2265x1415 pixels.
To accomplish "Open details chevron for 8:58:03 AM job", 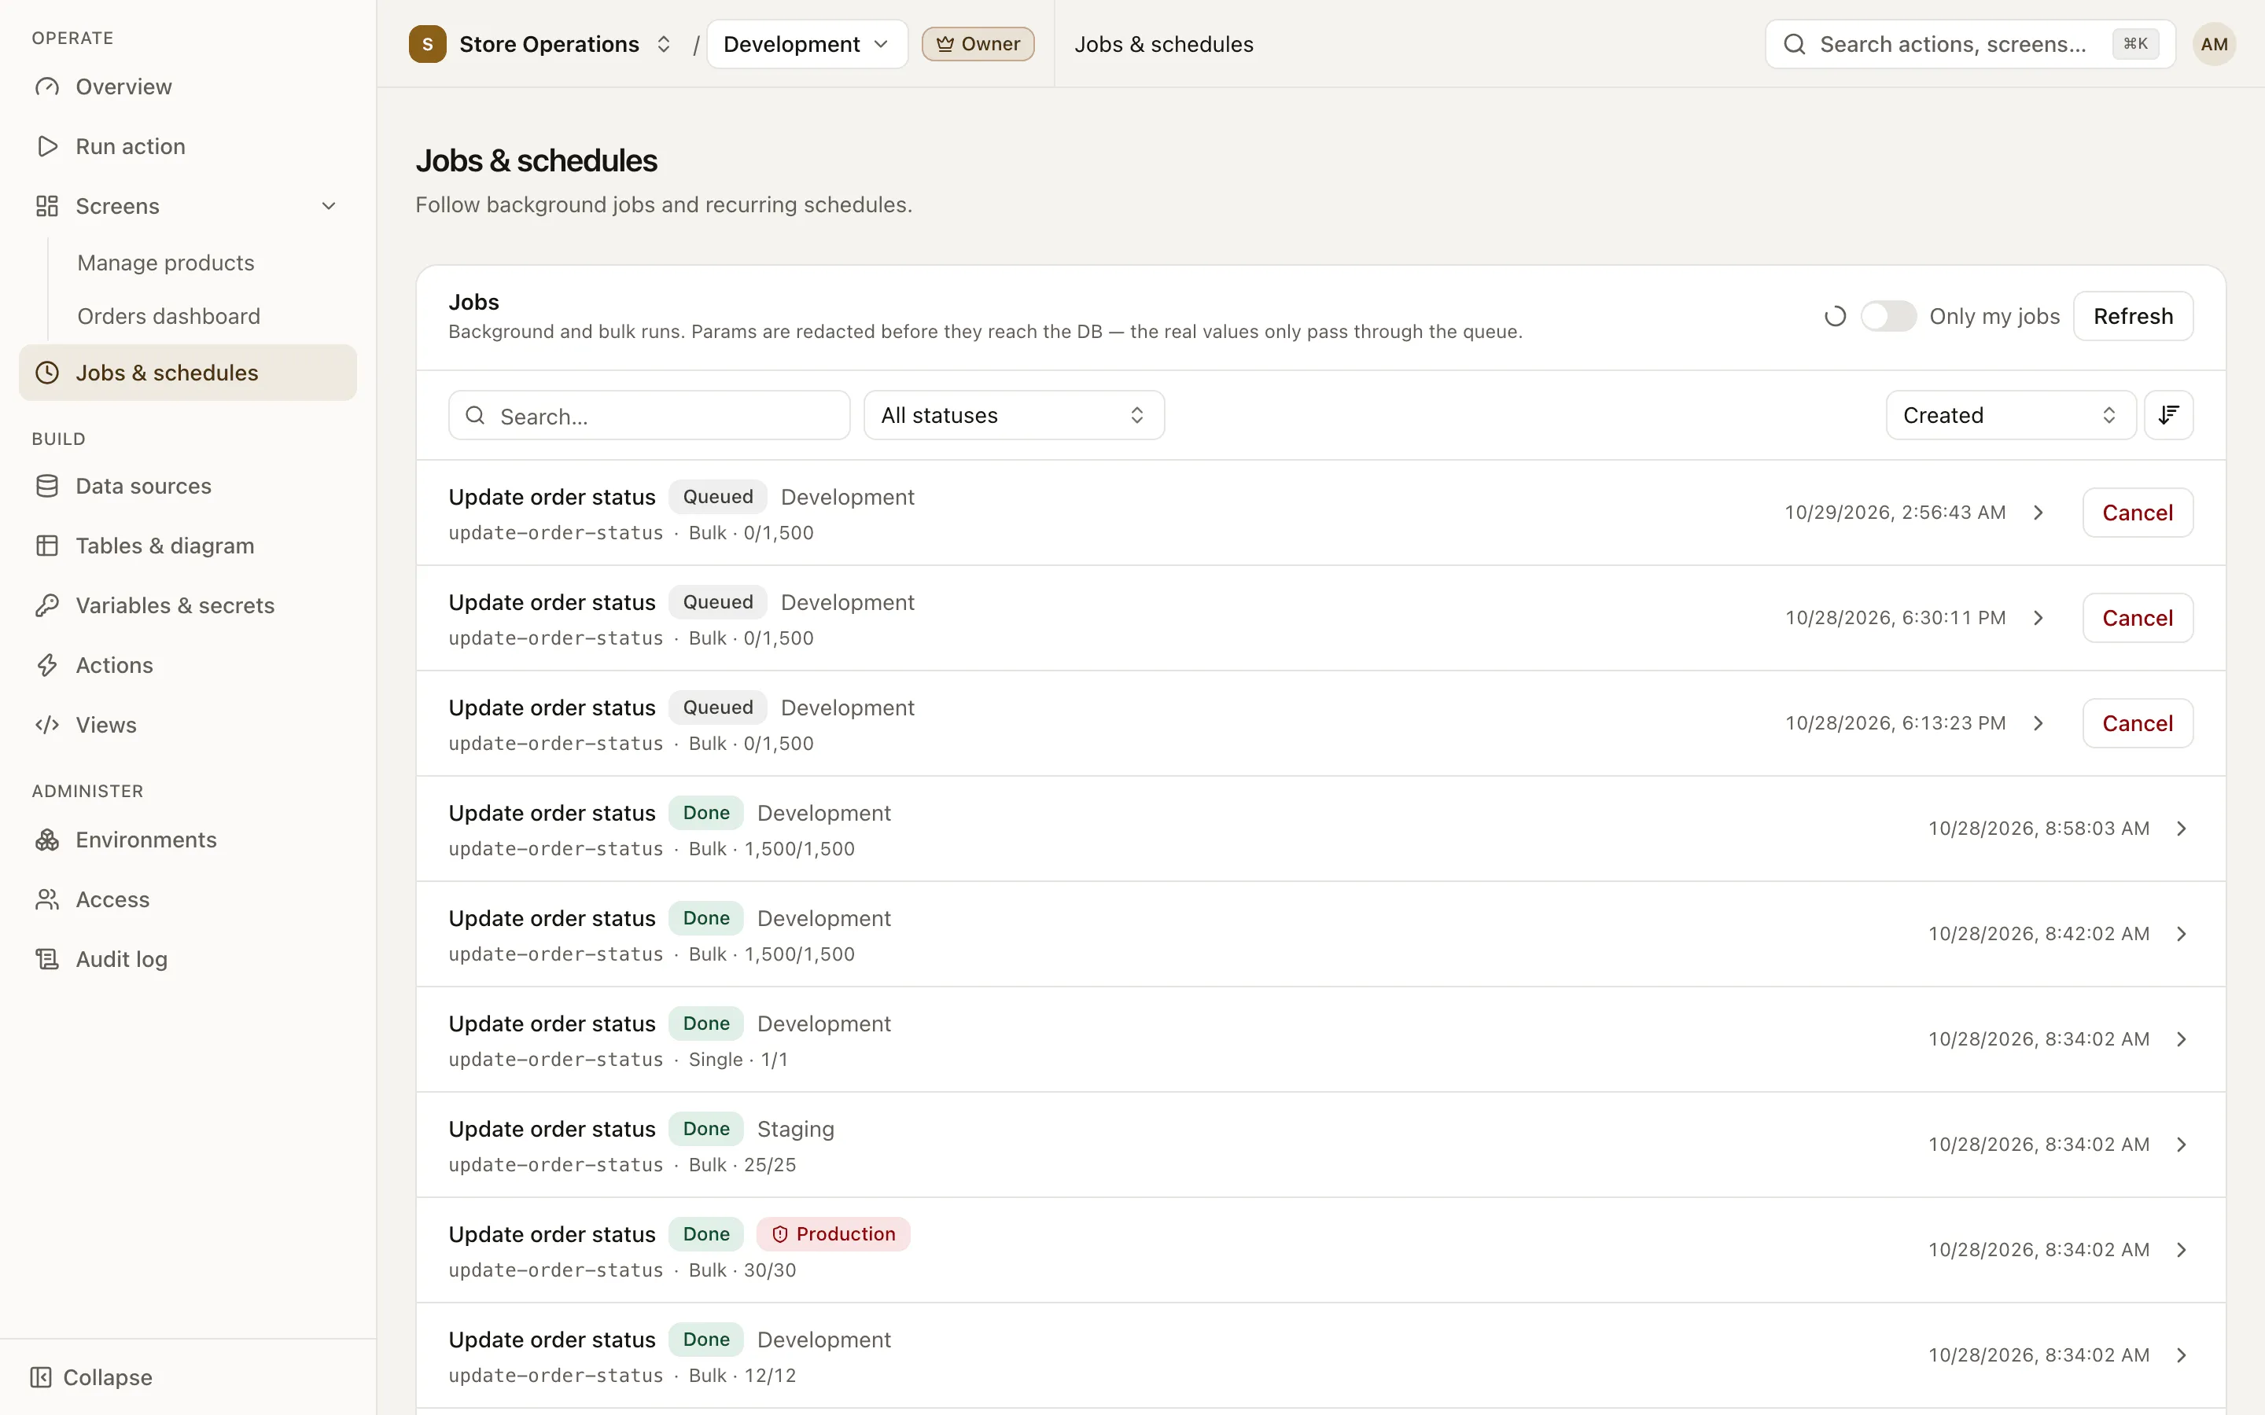I will tap(2182, 829).
